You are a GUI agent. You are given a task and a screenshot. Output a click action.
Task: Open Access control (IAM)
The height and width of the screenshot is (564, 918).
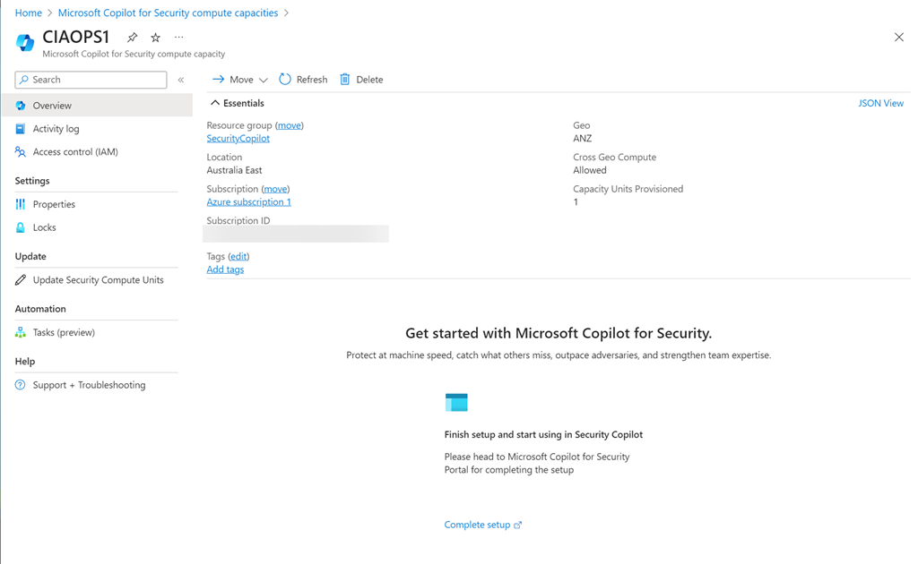tap(75, 152)
